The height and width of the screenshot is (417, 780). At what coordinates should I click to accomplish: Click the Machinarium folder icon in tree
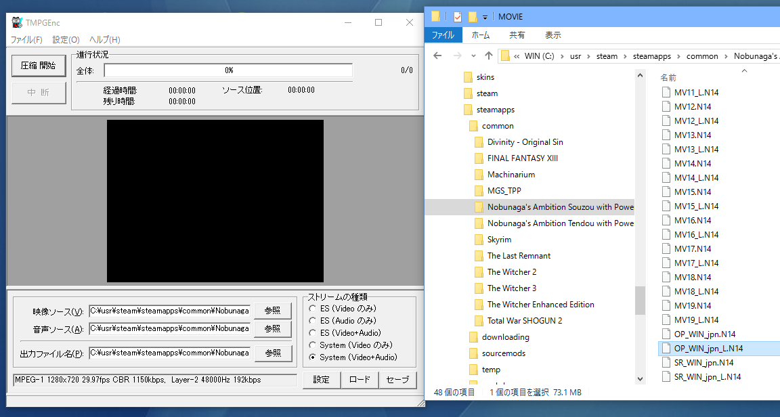pyautogui.click(x=479, y=175)
